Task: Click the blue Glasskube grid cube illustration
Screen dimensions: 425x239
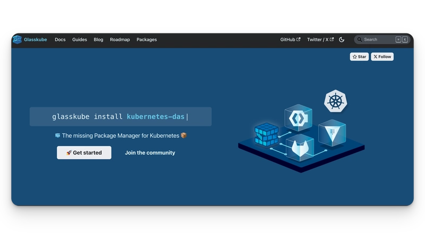Action: pyautogui.click(x=267, y=135)
